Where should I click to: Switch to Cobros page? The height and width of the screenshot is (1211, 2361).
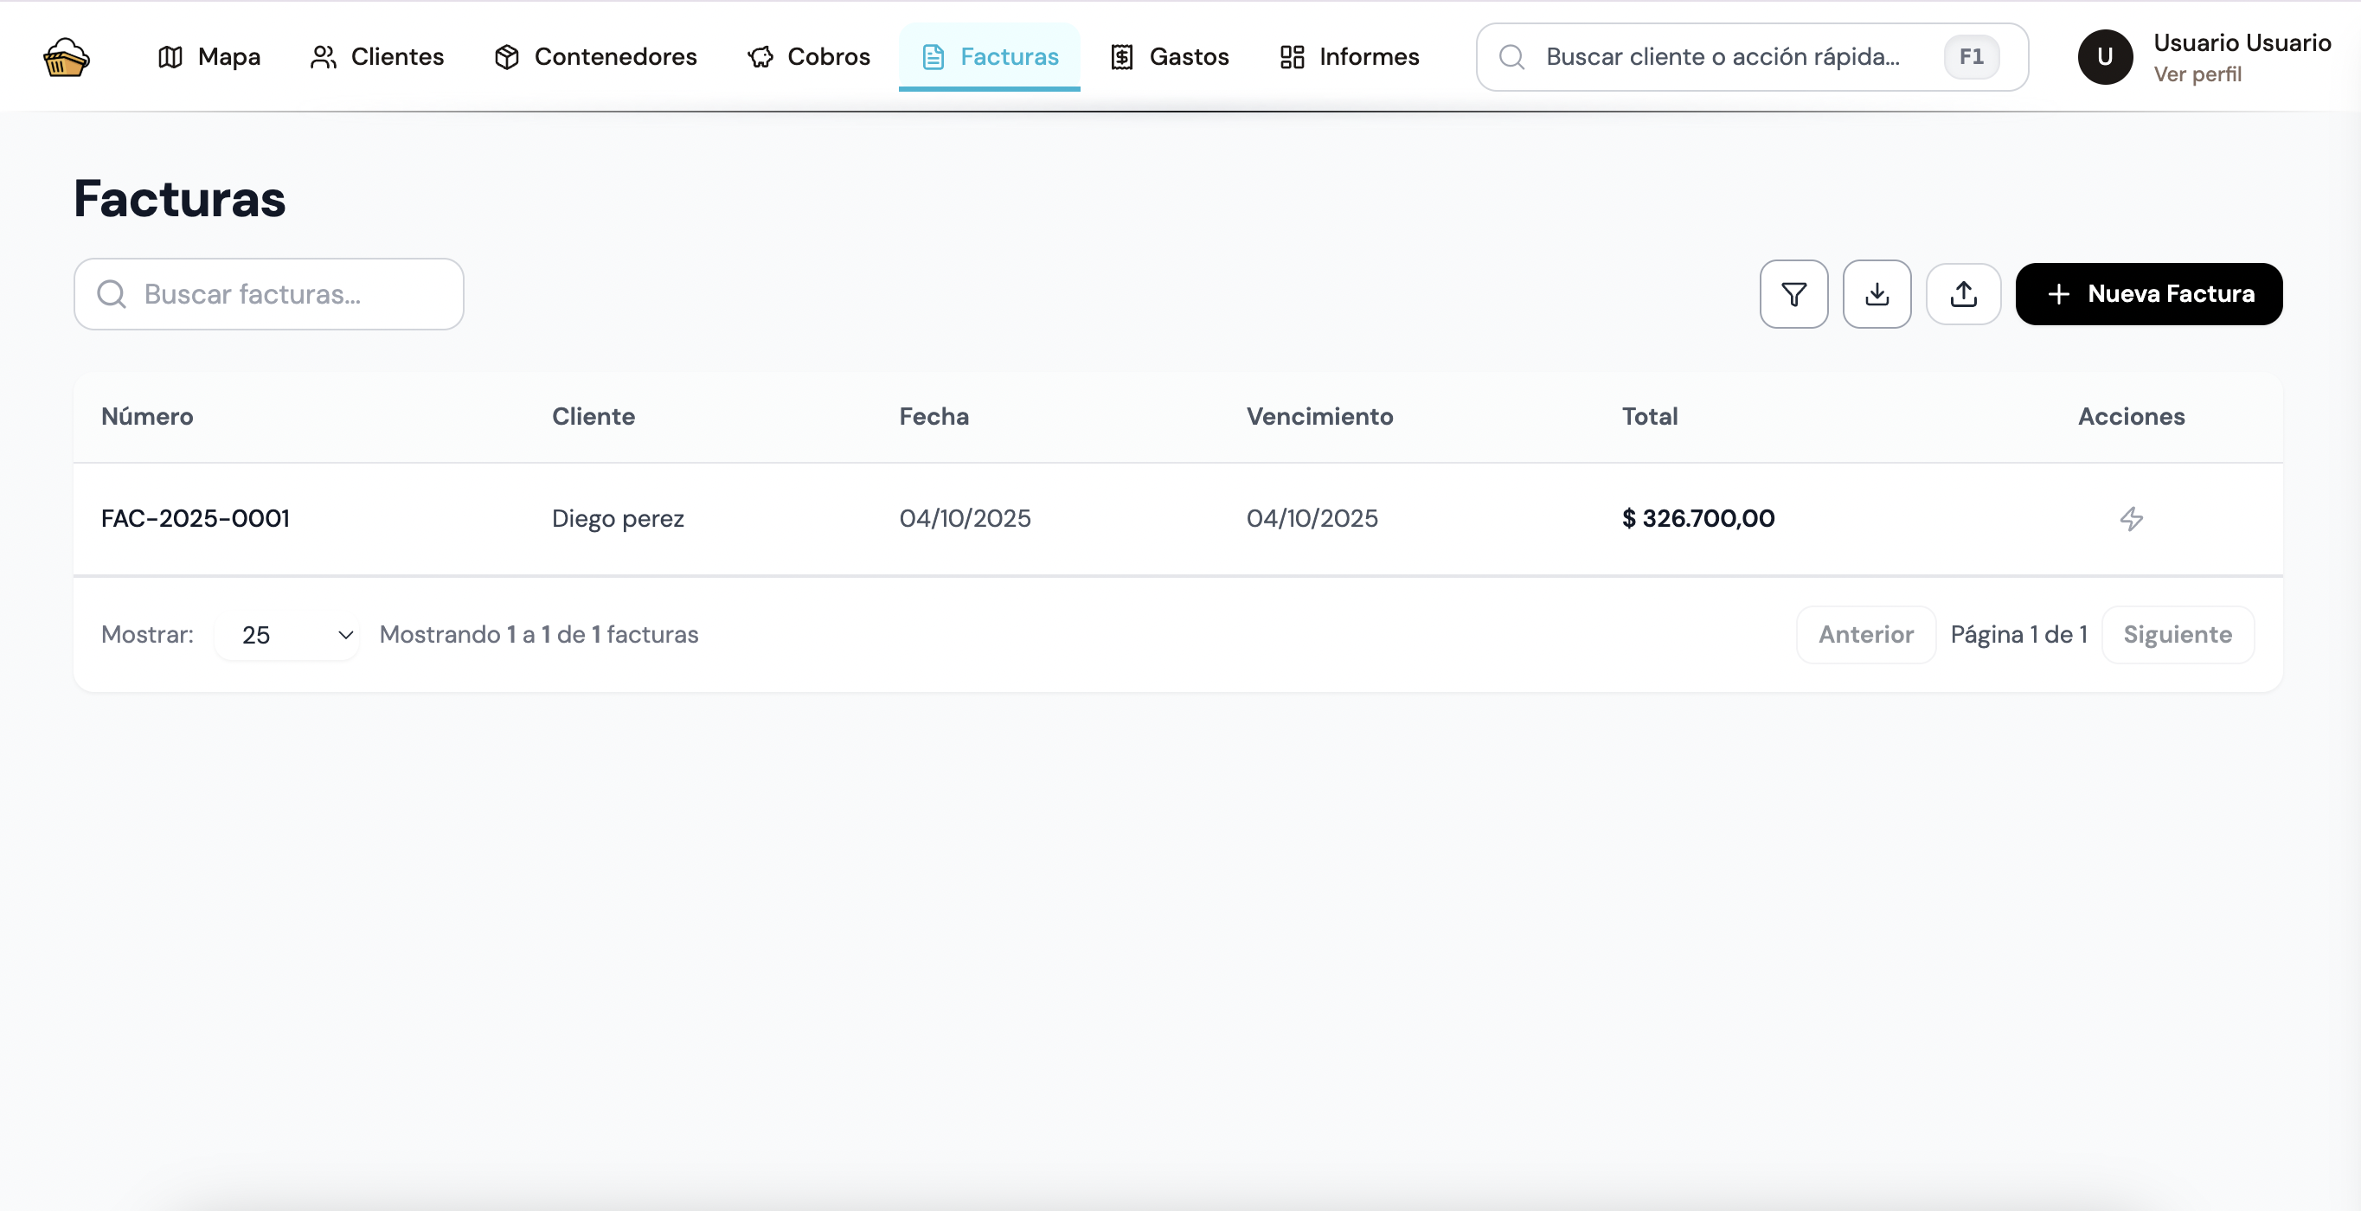pos(808,57)
